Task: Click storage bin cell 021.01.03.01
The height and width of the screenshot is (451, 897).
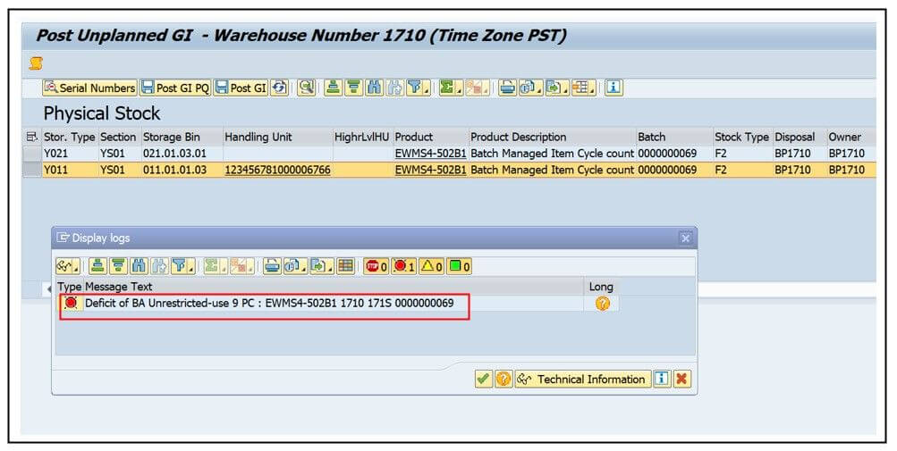Action: point(182,154)
